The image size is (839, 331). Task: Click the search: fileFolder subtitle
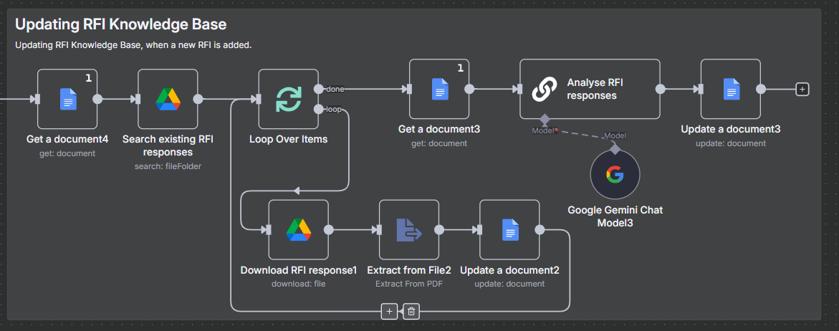pos(168,166)
